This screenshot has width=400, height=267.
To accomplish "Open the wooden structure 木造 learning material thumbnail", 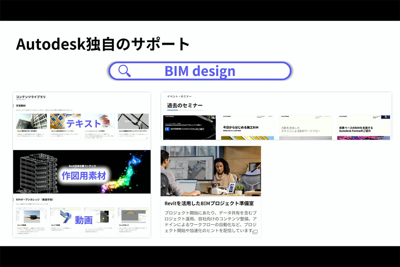I will point(65,121).
